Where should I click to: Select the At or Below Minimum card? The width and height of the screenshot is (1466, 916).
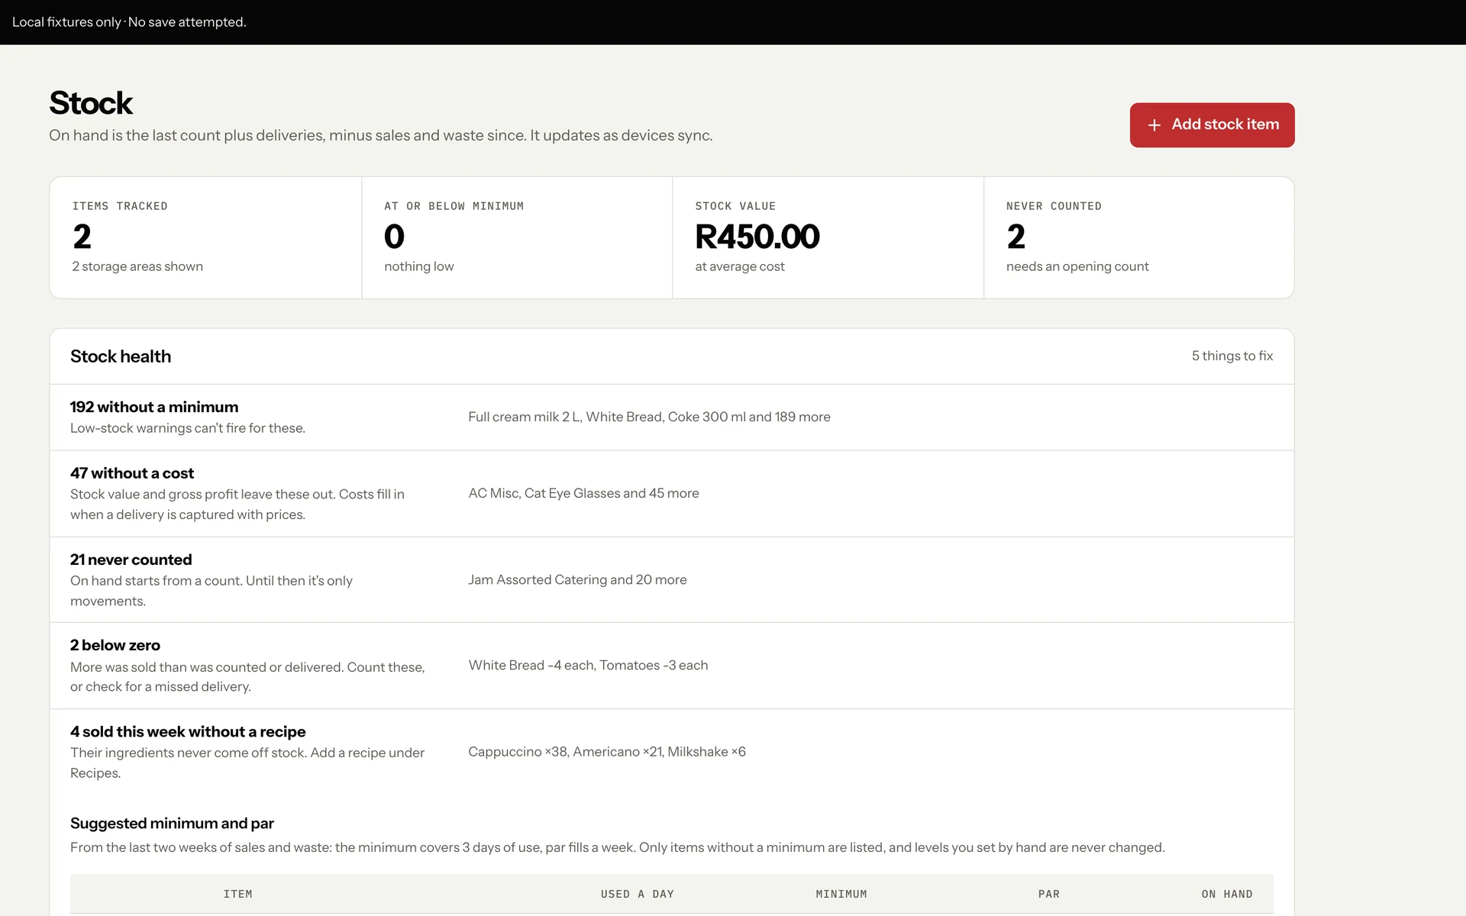pos(517,237)
